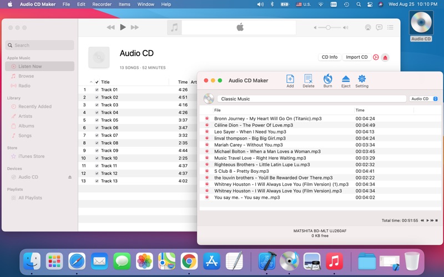Skip forward with fast-forward button in Music
This screenshot has width=444, height=277.
[x=135, y=27]
